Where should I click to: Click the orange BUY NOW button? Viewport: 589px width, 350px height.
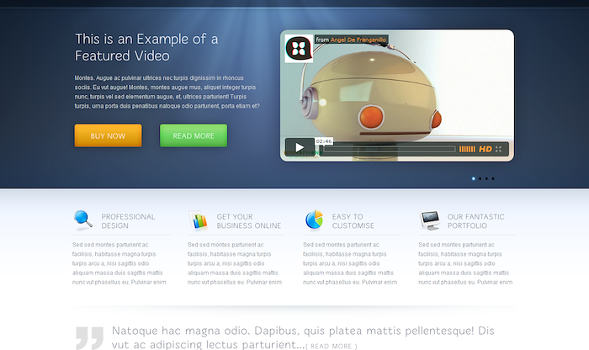coord(109,135)
